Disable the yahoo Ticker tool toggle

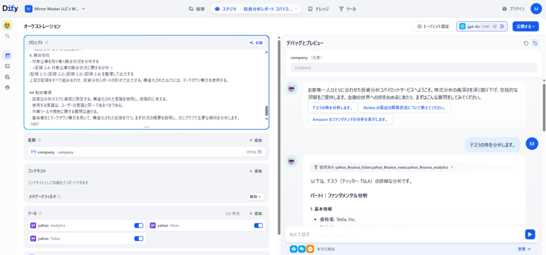[139, 238]
